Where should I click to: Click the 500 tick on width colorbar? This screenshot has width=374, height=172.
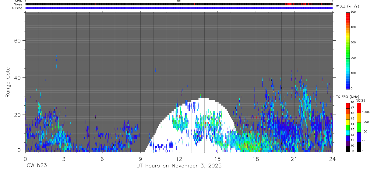[x=354, y=12]
